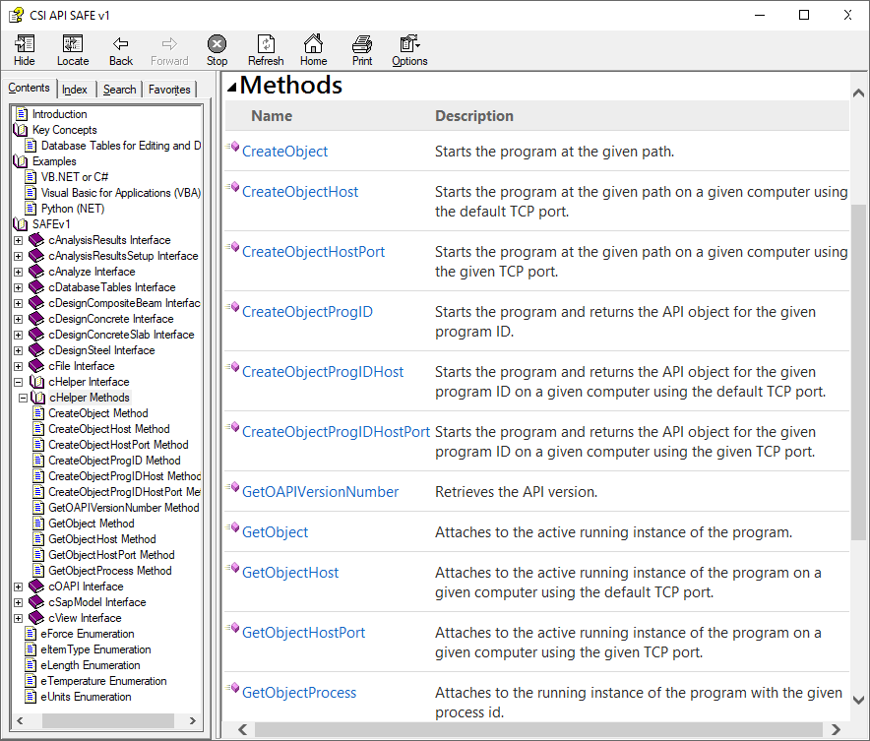
Task: Click the Locate toolbar icon
Action: pos(73,50)
